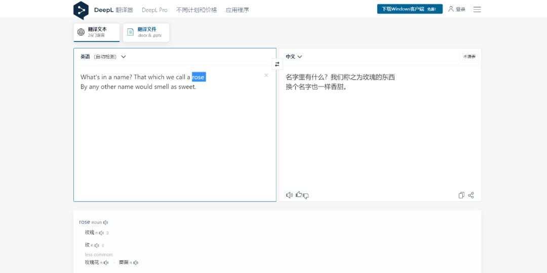
Task: Switch to the 翻译文件 tab
Action: pyautogui.click(x=146, y=32)
